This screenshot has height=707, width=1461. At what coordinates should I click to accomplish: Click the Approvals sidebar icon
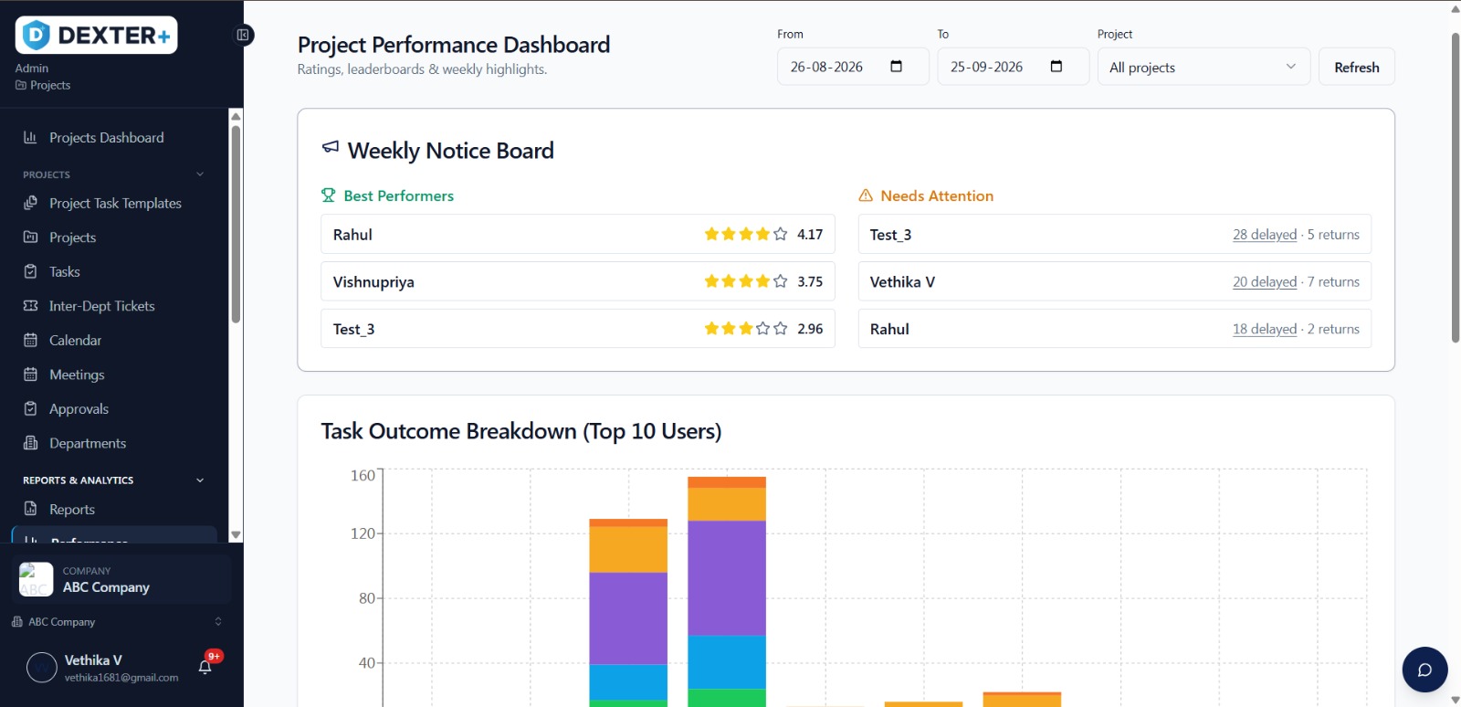point(30,408)
